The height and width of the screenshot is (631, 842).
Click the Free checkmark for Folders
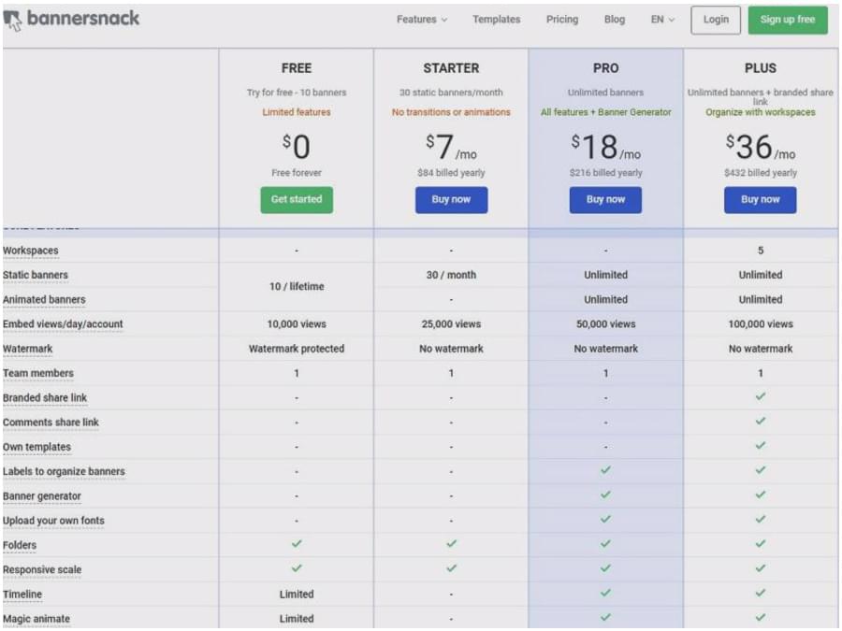[x=297, y=543]
